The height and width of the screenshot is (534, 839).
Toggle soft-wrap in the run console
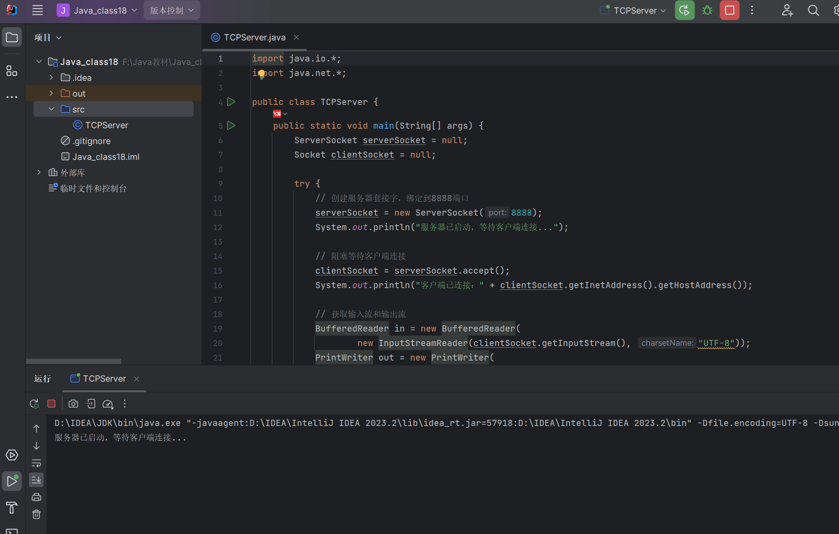click(x=36, y=463)
